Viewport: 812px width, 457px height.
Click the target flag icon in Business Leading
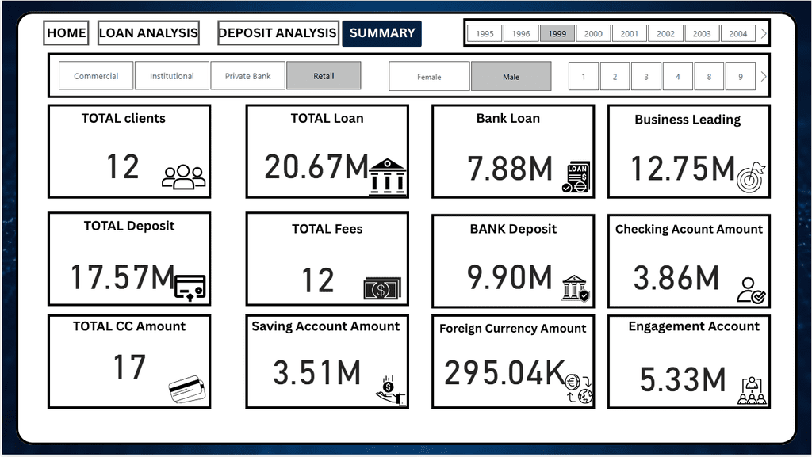tap(751, 177)
